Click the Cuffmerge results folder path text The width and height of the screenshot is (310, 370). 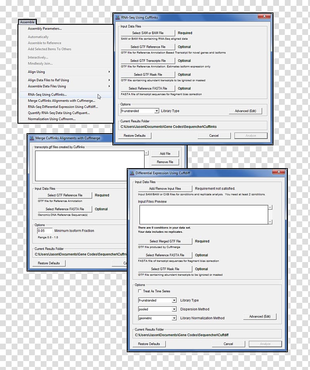[81, 254]
